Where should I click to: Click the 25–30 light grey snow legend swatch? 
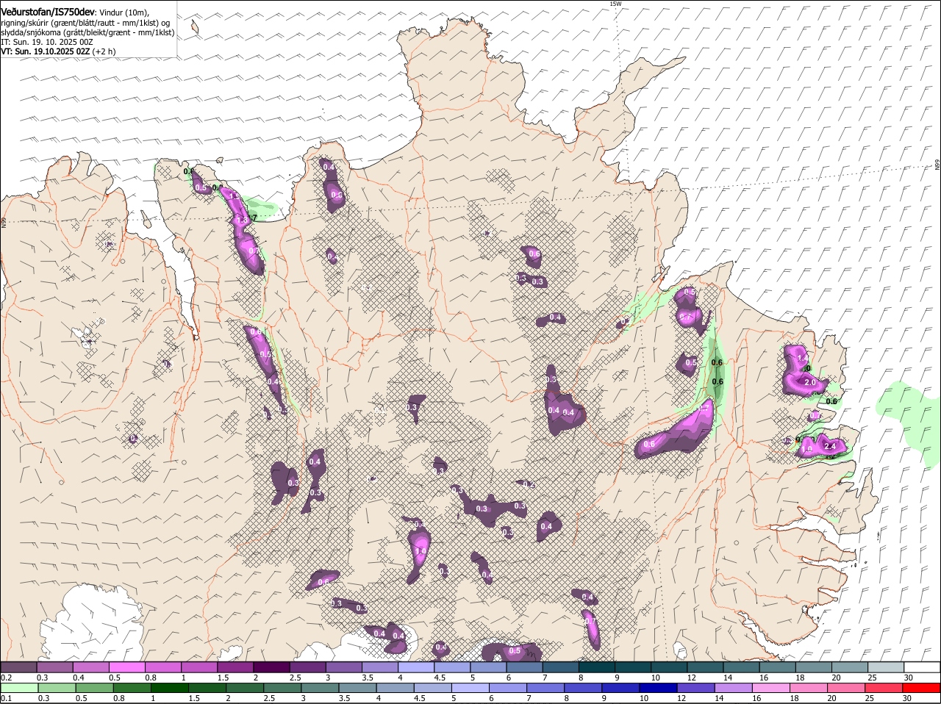point(885,667)
